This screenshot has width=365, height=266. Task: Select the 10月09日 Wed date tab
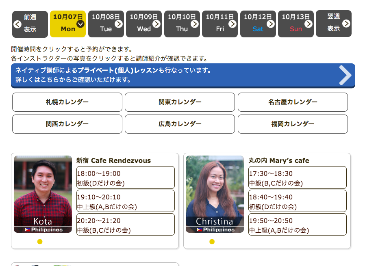pos(143,24)
